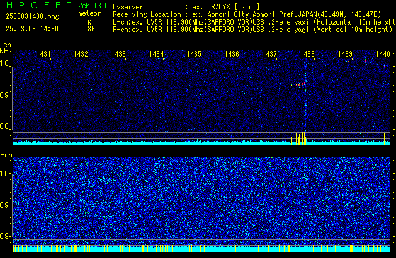Click the meteor count value 86
396x258 pixels.
(91, 29)
